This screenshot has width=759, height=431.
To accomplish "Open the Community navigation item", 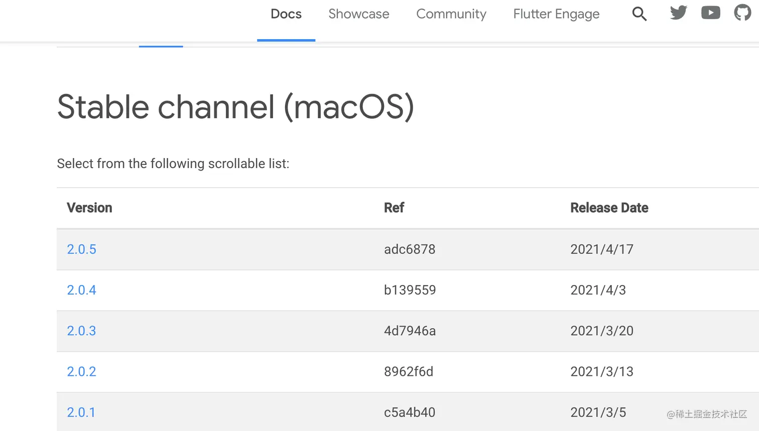I will click(x=451, y=14).
